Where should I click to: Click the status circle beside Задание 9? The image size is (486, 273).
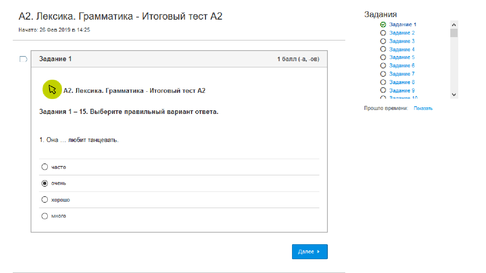point(383,90)
